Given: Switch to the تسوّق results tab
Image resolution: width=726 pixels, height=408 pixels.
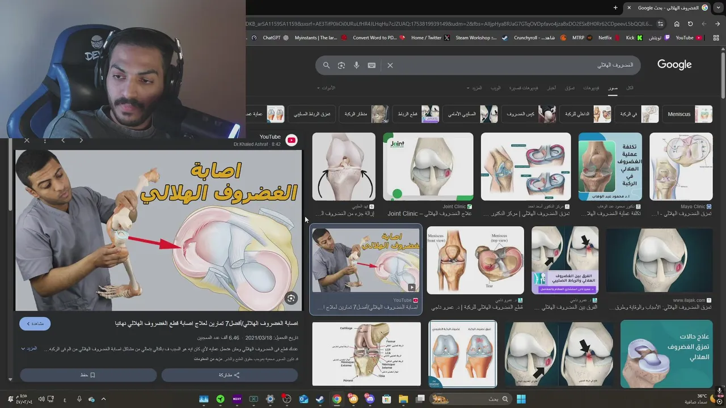Looking at the screenshot, I should pyautogui.click(x=569, y=88).
